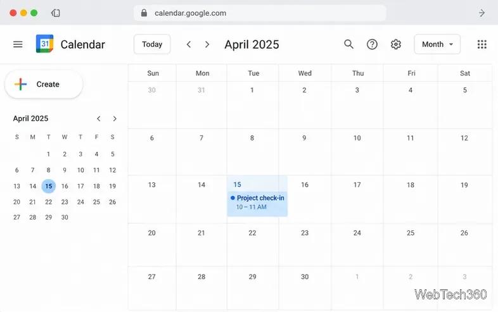Click the Today button
Image resolution: width=498 pixels, height=312 pixels.
coord(152,44)
